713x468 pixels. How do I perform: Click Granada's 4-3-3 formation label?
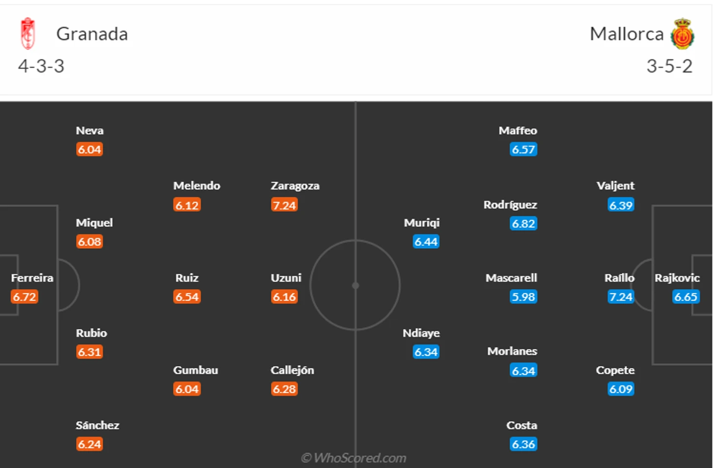pyautogui.click(x=41, y=66)
